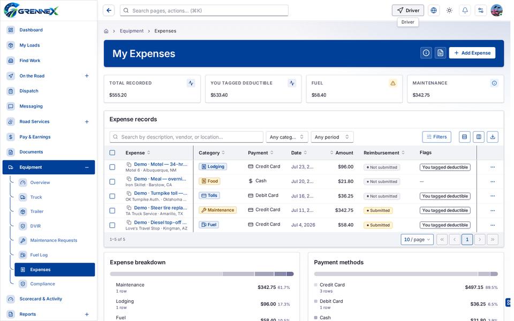This screenshot has height=321, width=514.
Task: Click the Total Recorded activity icon
Action: click(x=191, y=83)
